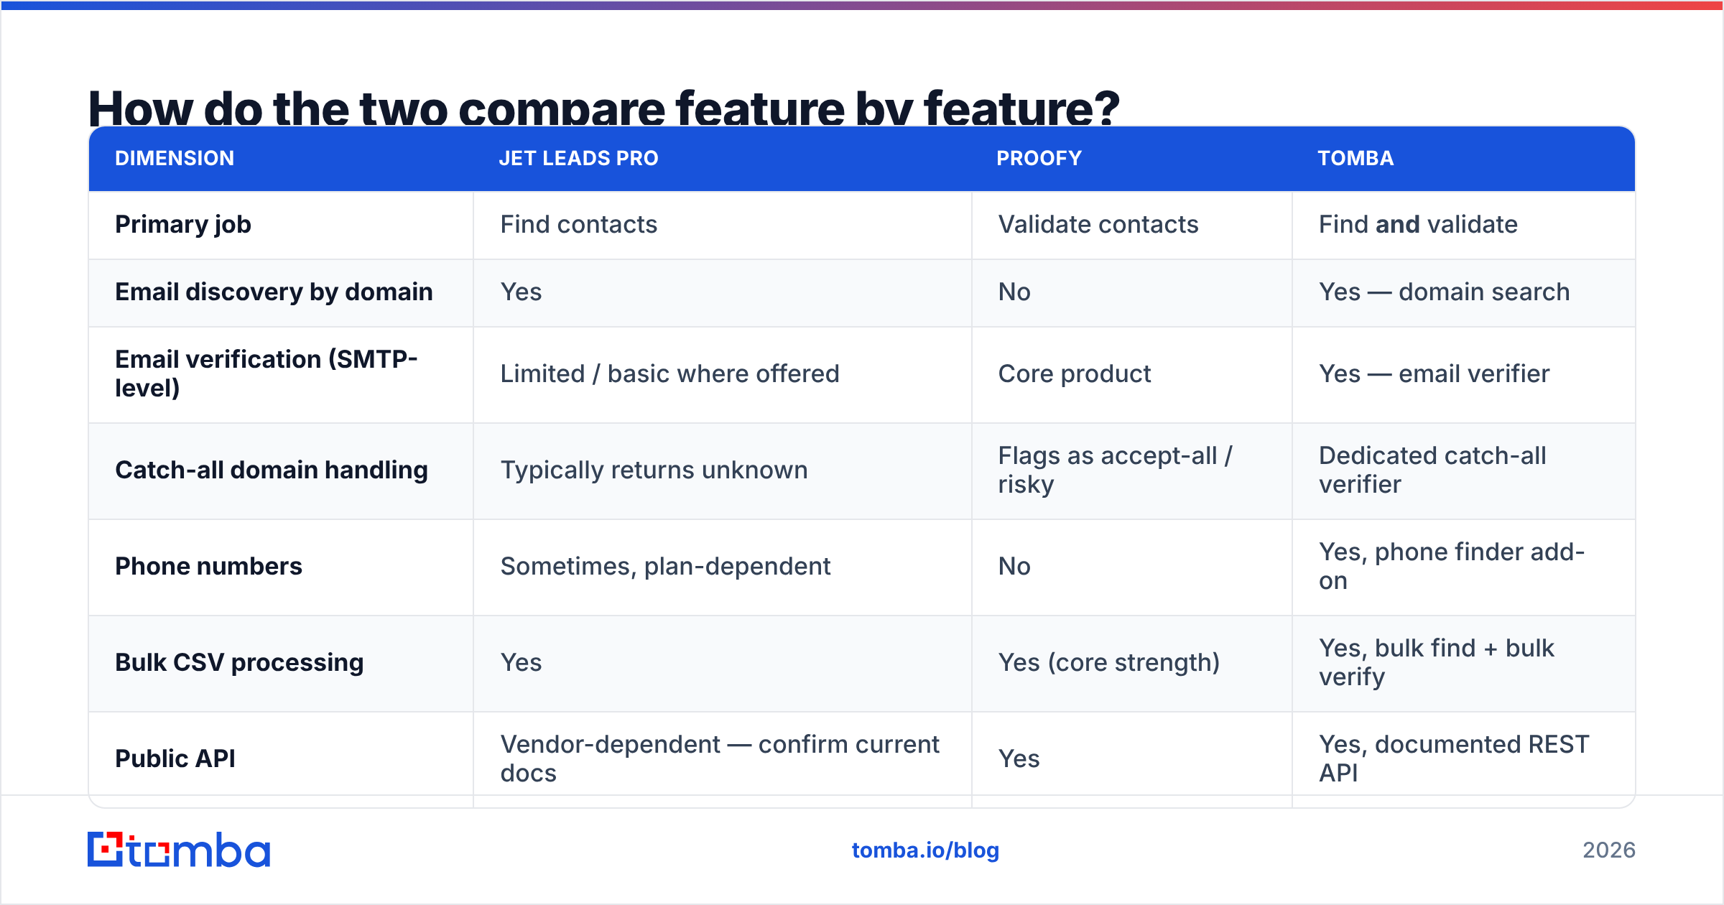Click 'Email verification (SMTP-level)' row label
Image resolution: width=1724 pixels, height=905 pixels.
point(267,373)
